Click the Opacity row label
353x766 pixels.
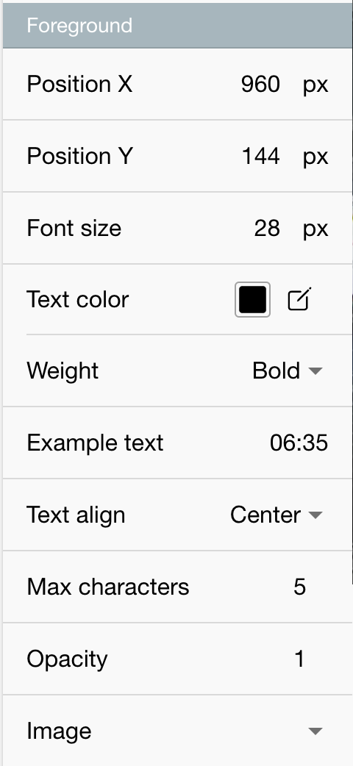[67, 659]
